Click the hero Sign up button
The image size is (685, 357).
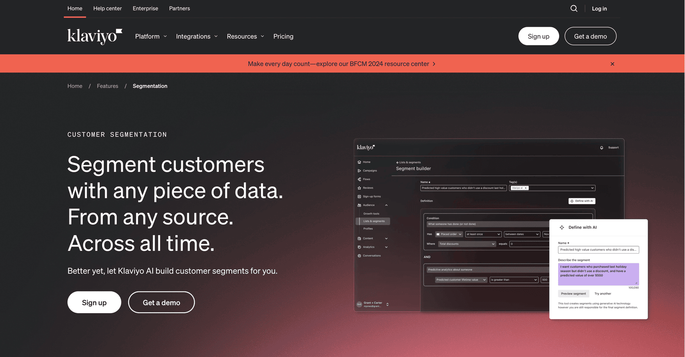94,303
